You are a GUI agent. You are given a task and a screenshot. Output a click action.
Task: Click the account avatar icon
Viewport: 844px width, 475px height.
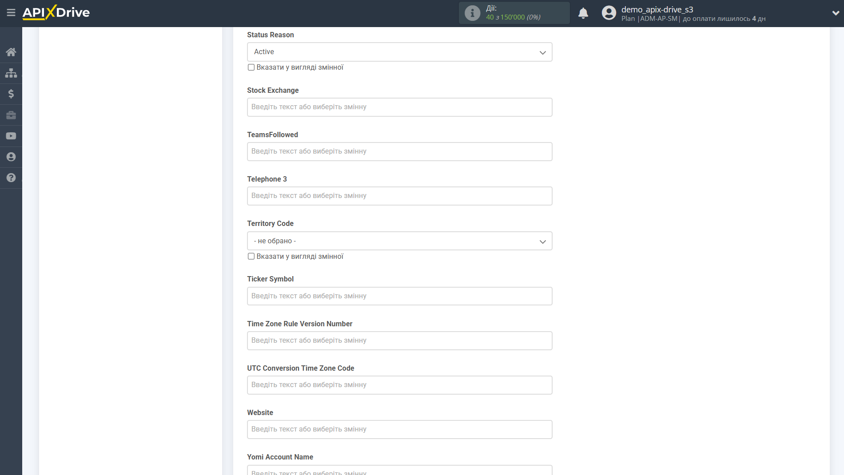(609, 13)
